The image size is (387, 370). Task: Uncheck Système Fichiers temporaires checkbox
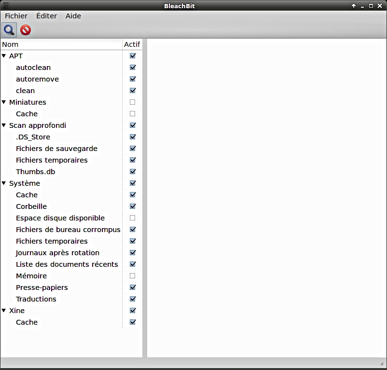133,241
